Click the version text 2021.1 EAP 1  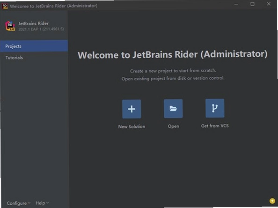coord(41,29)
